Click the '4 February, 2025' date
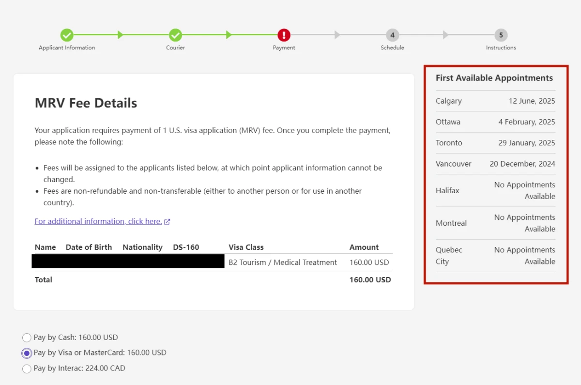Viewport: 581px width, 385px height. 527,122
